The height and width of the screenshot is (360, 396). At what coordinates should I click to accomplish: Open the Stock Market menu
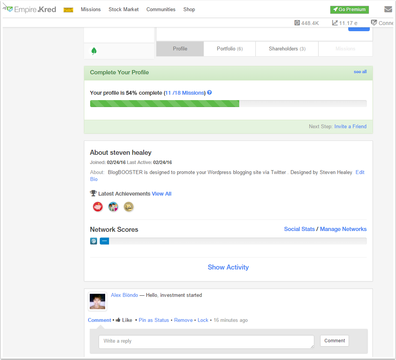(x=123, y=10)
